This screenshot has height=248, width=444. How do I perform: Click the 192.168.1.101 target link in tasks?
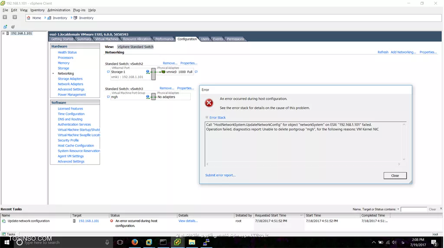[x=88, y=221]
